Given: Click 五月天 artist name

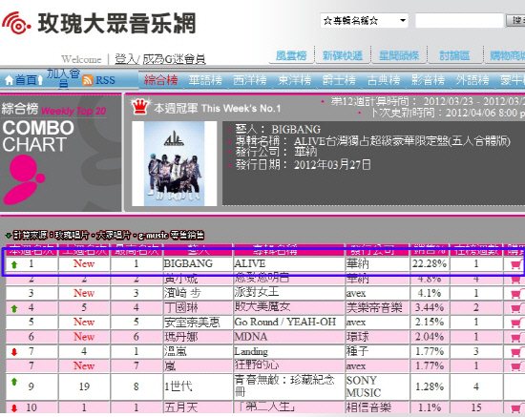Looking at the screenshot, I should coord(181,407).
